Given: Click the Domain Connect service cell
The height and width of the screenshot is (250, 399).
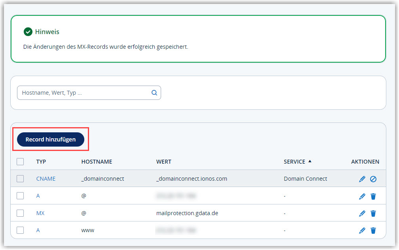Looking at the screenshot, I should 305,179.
